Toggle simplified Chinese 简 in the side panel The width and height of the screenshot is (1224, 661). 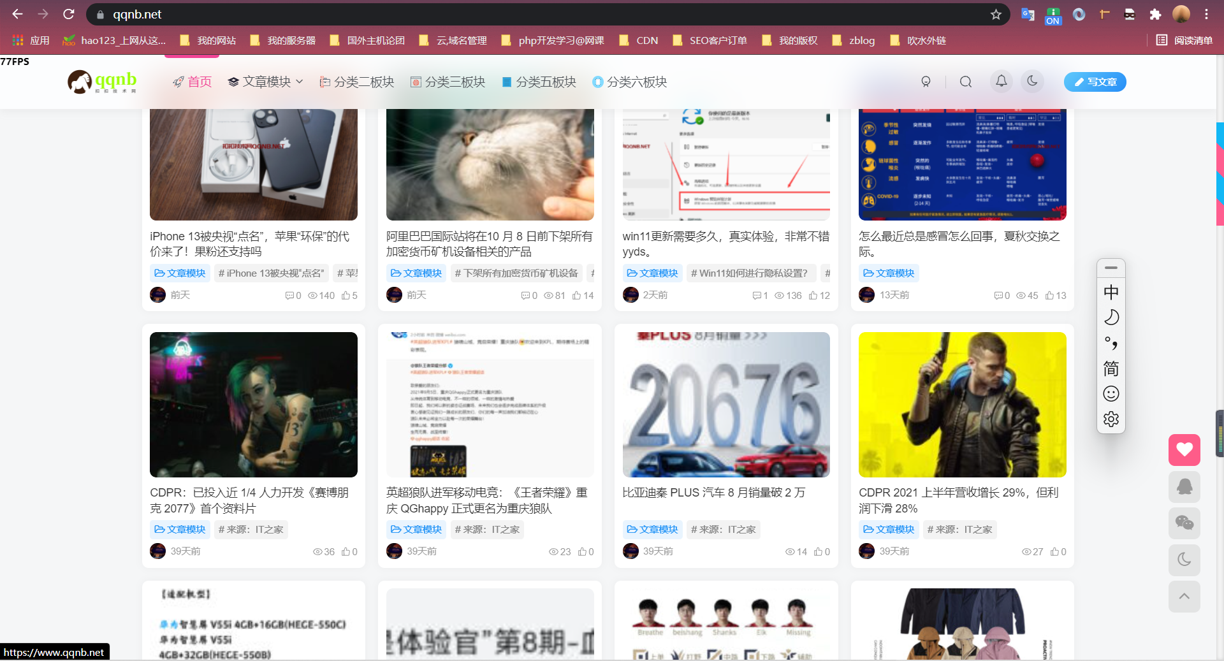[1111, 368]
